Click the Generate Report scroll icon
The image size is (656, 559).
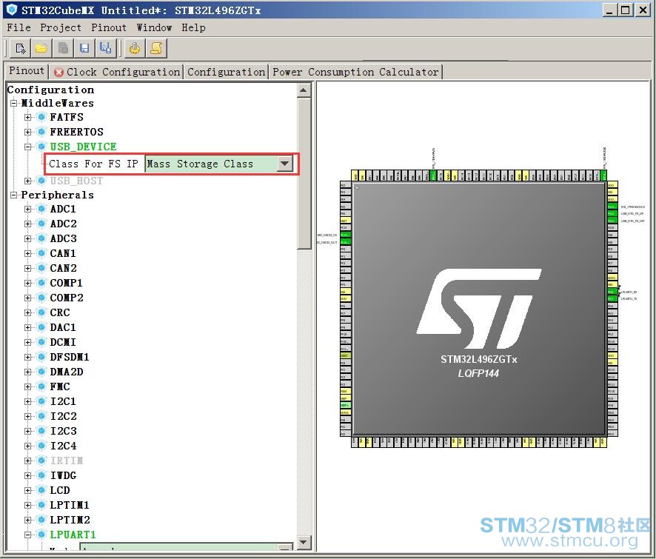tap(156, 49)
